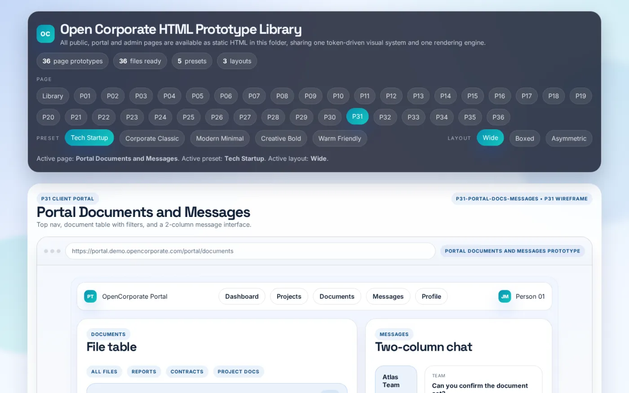Image resolution: width=629 pixels, height=393 pixels.
Task: Select page P14
Action: [x=446, y=96]
